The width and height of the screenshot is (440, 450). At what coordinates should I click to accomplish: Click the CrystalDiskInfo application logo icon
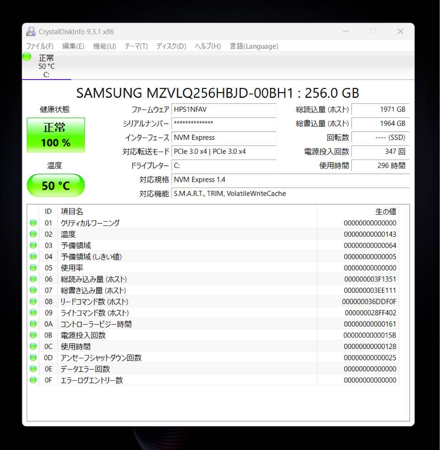tap(29, 31)
